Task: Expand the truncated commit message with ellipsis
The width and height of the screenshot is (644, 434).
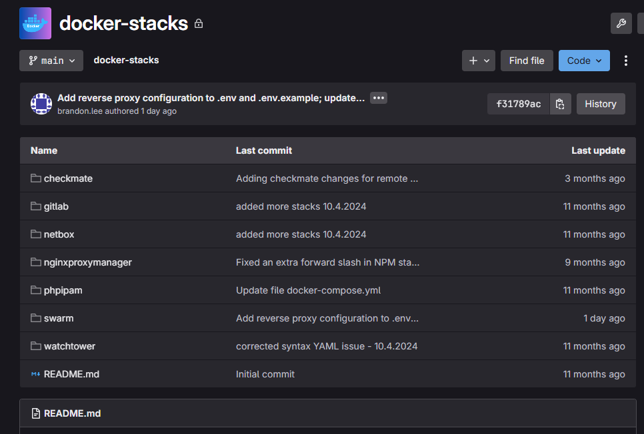Action: pos(378,97)
